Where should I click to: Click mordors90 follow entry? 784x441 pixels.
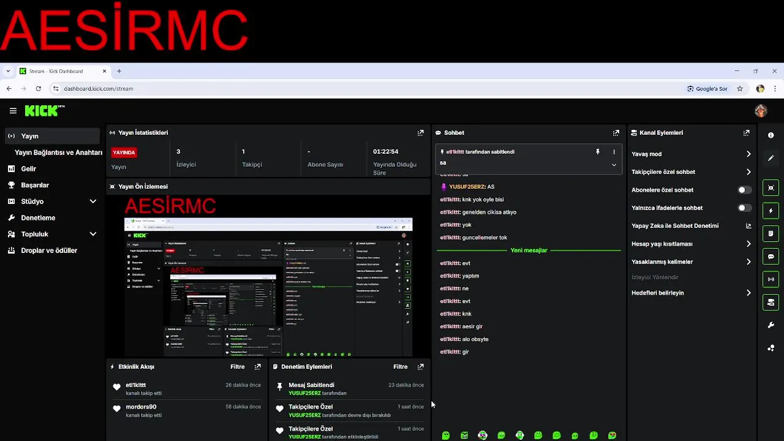(188, 410)
